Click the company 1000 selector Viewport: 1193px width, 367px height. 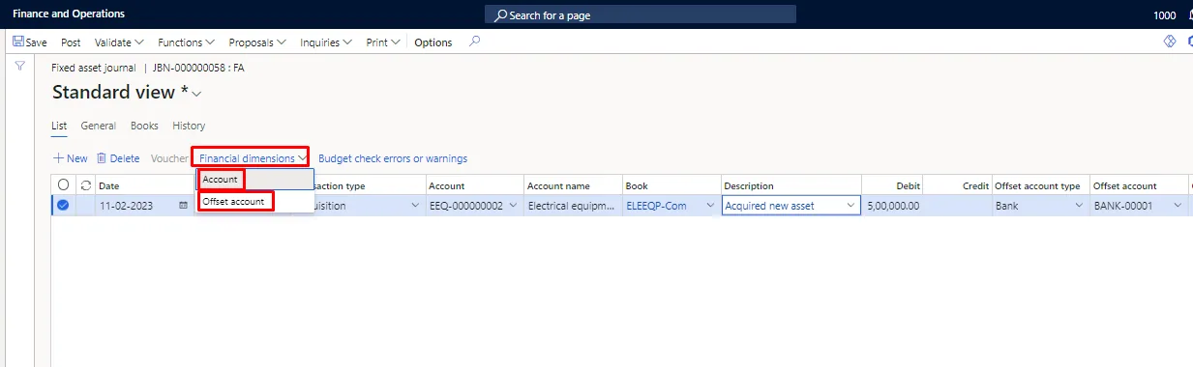tap(1165, 15)
